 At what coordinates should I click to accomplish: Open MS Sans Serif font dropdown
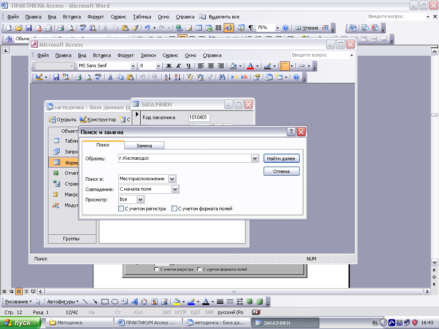pos(133,66)
